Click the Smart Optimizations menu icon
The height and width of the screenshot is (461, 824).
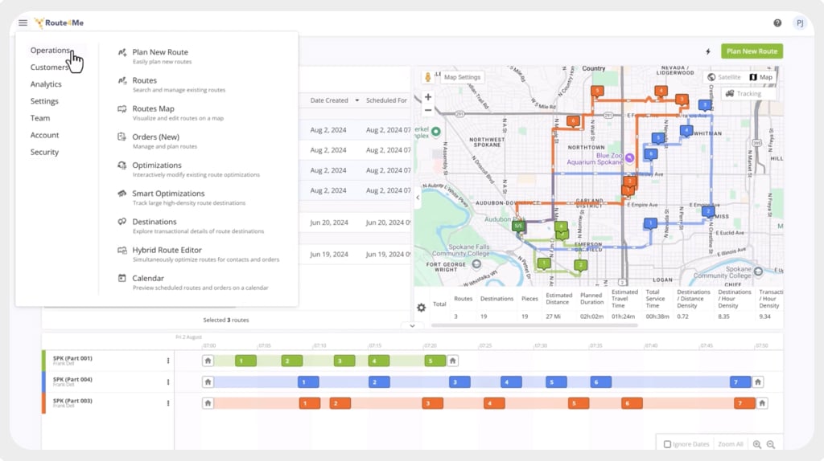click(122, 194)
